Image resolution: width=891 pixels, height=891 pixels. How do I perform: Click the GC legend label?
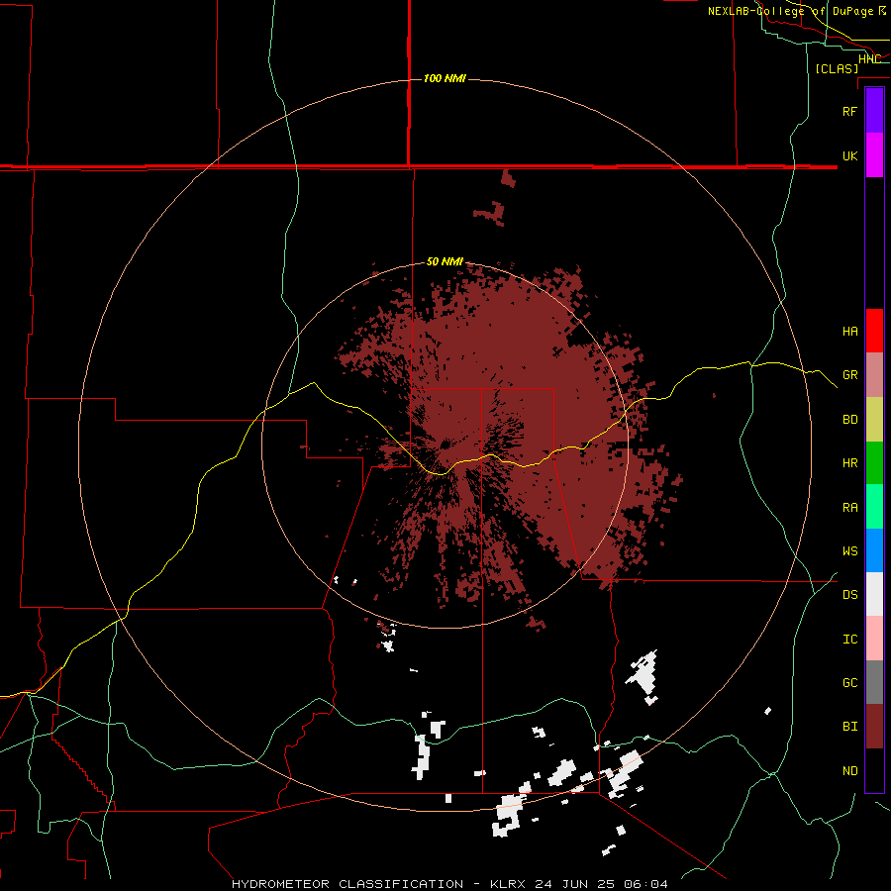point(849,683)
